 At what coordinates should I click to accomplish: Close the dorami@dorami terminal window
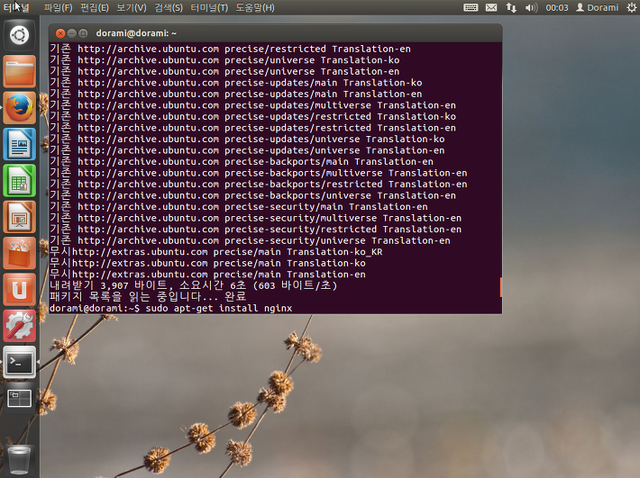pyautogui.click(x=60, y=33)
